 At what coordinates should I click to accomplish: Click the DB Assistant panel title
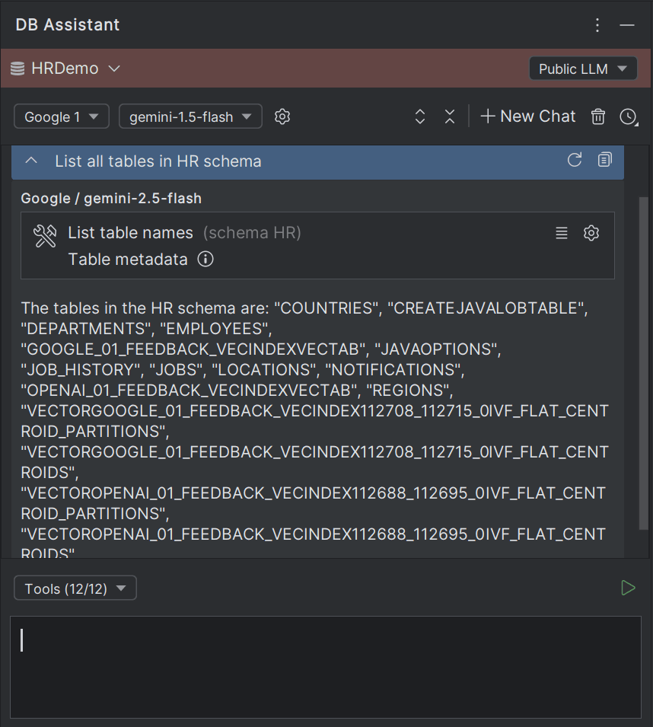point(68,25)
